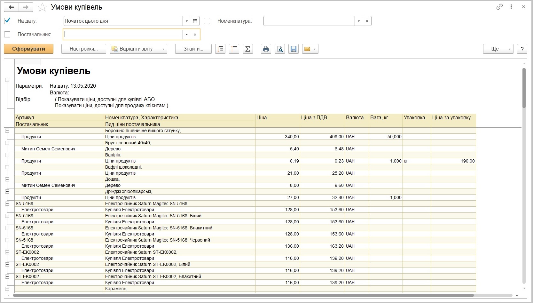
Task: Collapse the ST-EK0002 Блакитний group
Action: pyautogui.click(x=7, y=276)
